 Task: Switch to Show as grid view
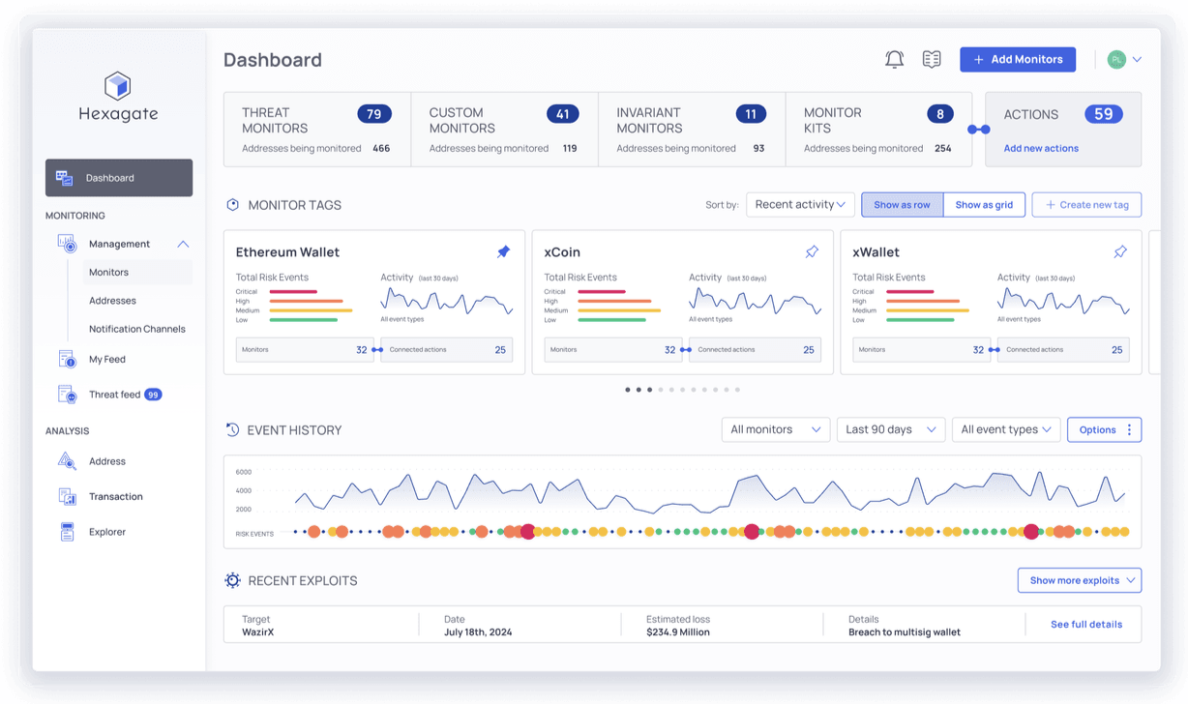983,205
